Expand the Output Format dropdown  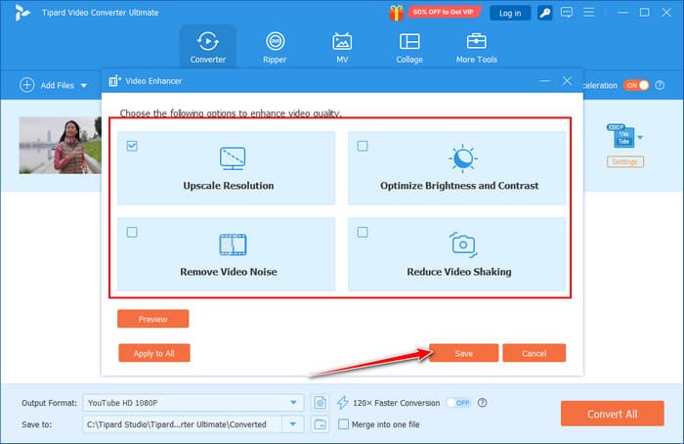(295, 402)
